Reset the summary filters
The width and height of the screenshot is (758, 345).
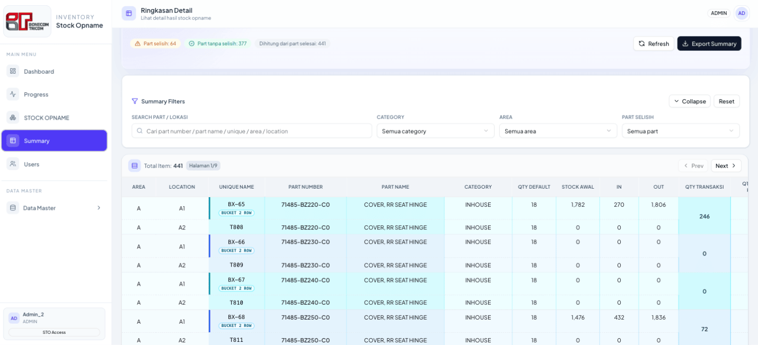click(727, 101)
